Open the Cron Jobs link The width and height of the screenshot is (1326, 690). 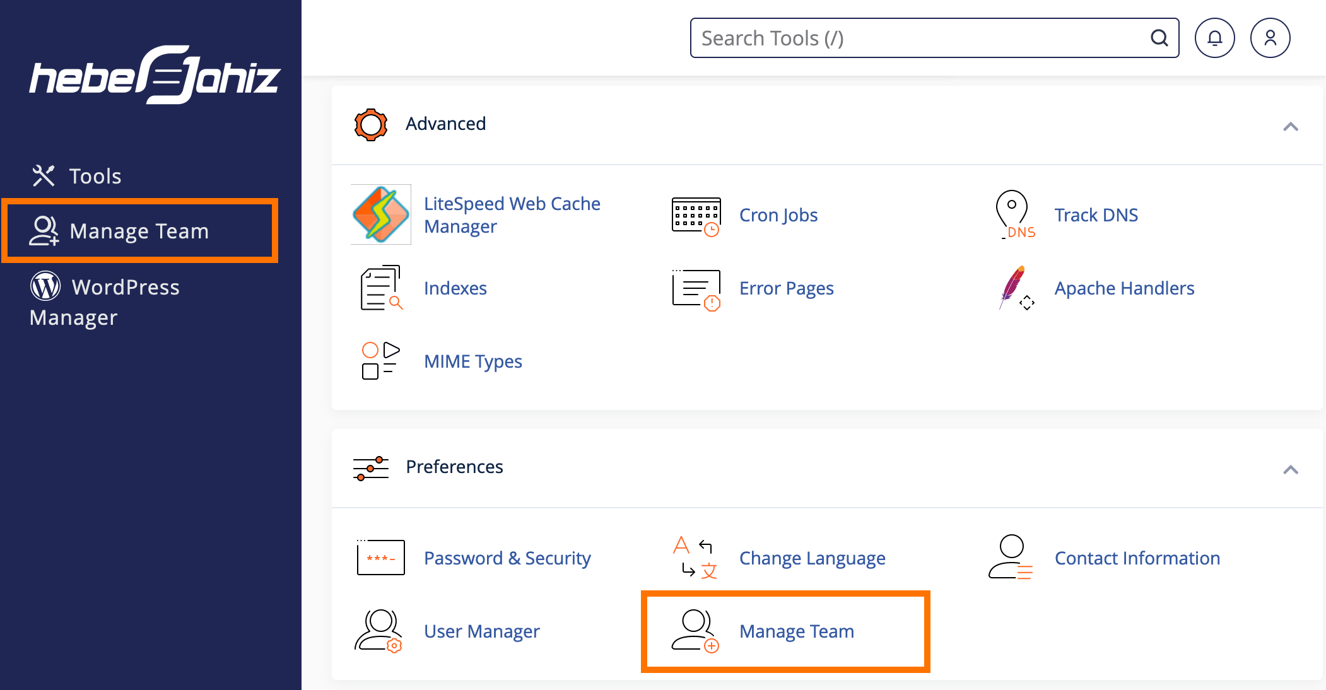click(778, 215)
